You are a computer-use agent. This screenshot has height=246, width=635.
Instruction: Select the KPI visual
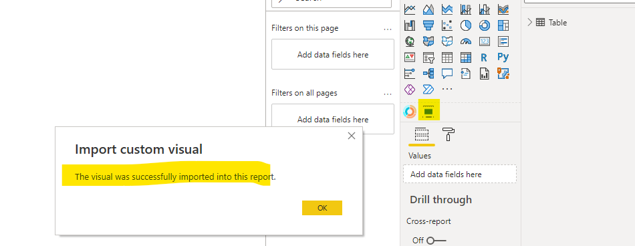[410, 57]
